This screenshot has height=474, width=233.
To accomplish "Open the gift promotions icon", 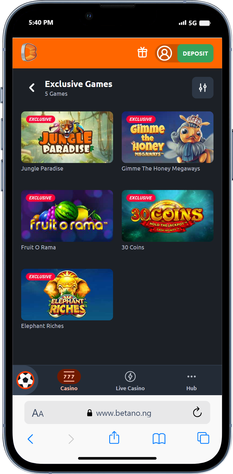I will (142, 53).
